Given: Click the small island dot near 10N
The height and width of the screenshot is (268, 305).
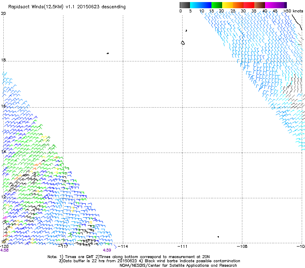Looking at the screenshot, I should [218, 237].
